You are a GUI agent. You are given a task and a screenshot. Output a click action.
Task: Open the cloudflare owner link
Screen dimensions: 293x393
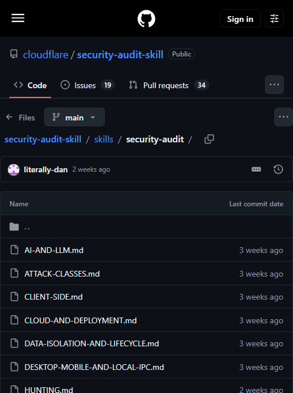point(45,55)
